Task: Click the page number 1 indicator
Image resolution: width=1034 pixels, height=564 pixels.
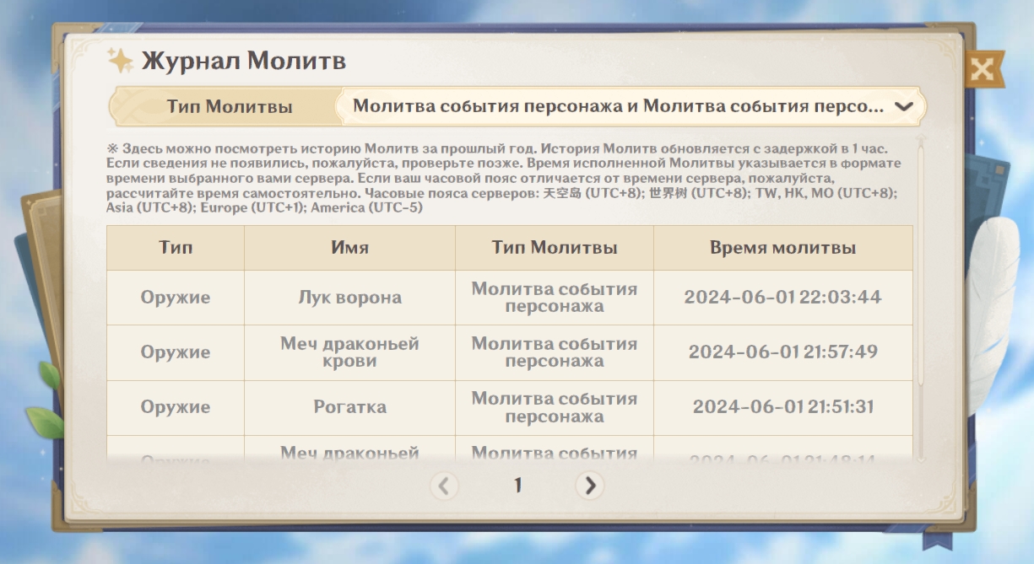Action: tap(517, 486)
